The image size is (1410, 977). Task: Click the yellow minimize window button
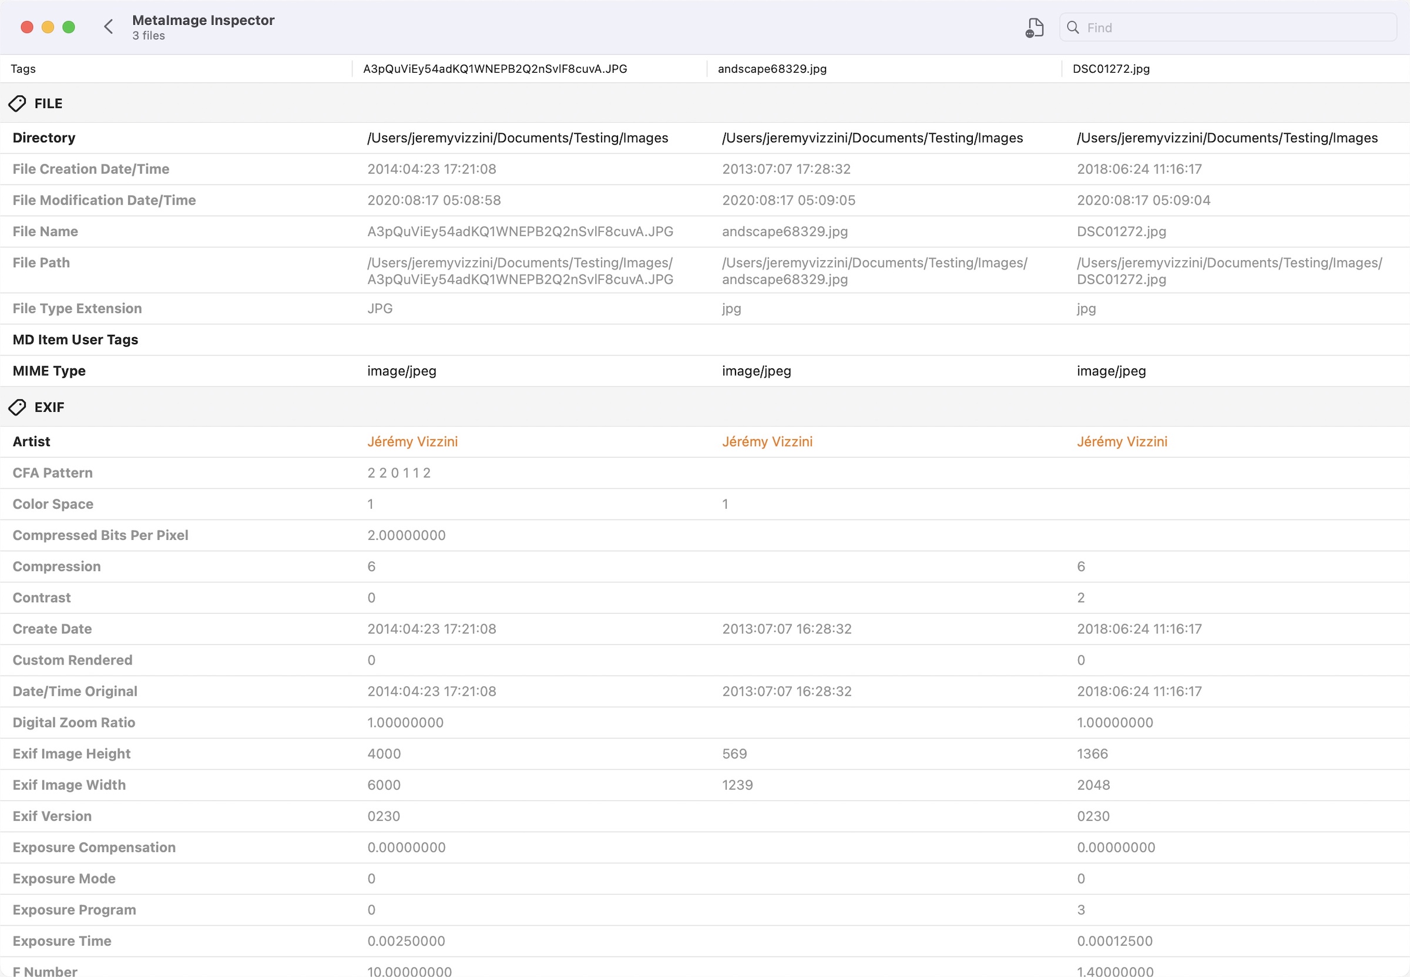[48, 27]
